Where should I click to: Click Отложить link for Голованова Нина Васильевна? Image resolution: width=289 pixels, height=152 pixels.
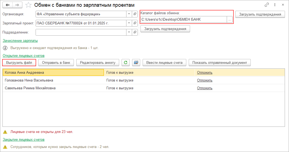tap(205, 80)
